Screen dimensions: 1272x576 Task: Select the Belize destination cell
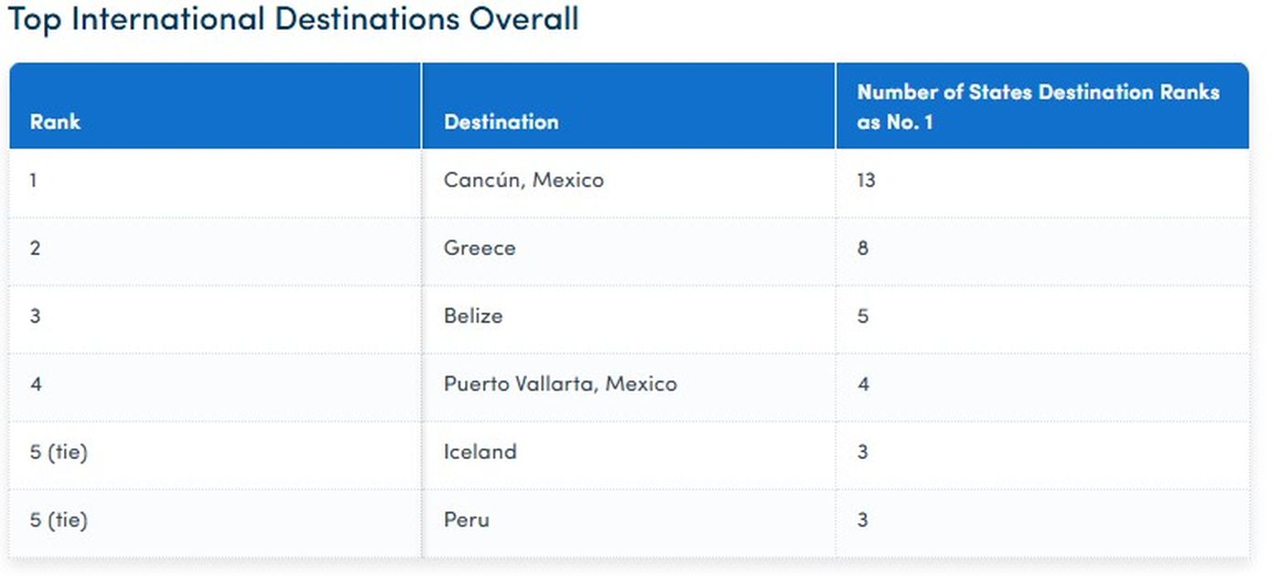473,316
